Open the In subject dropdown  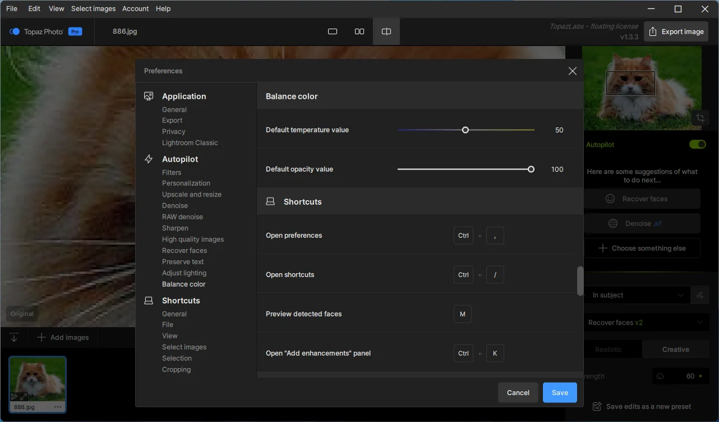637,295
